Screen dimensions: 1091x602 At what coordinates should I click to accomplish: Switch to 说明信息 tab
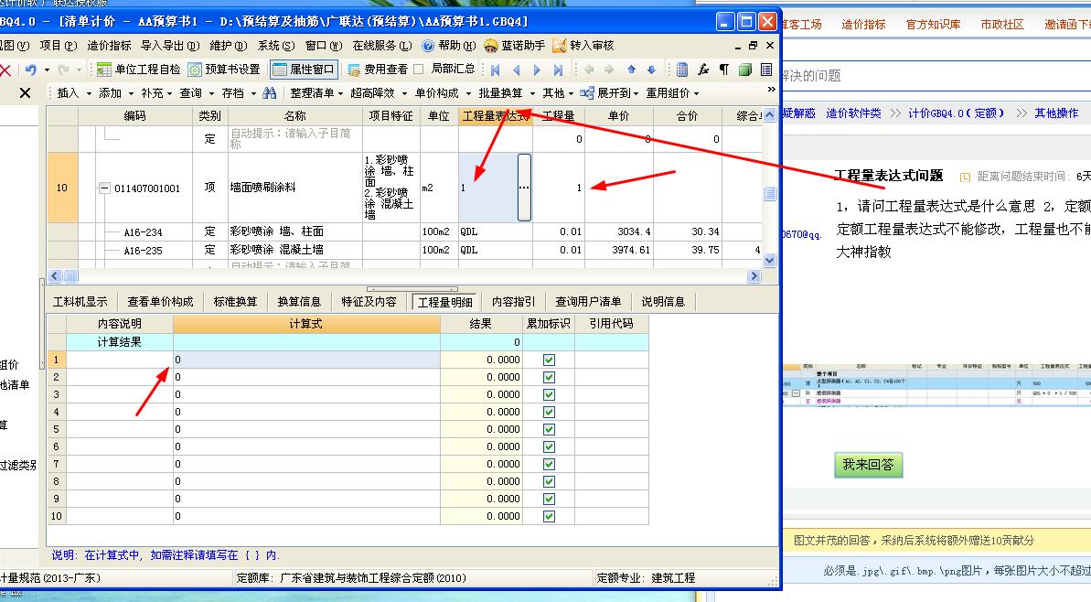pyautogui.click(x=663, y=301)
